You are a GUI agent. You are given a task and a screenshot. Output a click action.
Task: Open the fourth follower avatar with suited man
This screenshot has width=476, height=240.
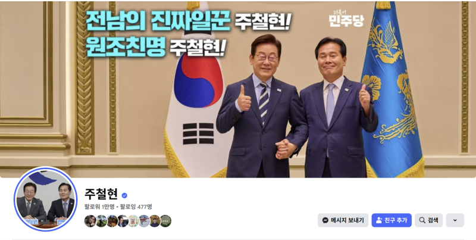[123, 221]
